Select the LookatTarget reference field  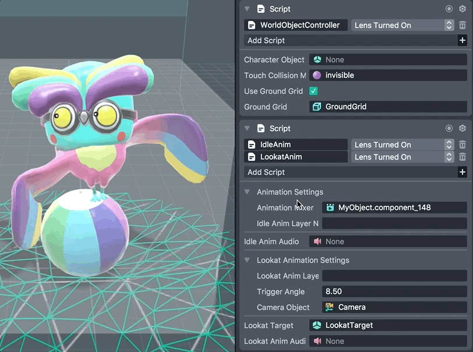coord(388,325)
